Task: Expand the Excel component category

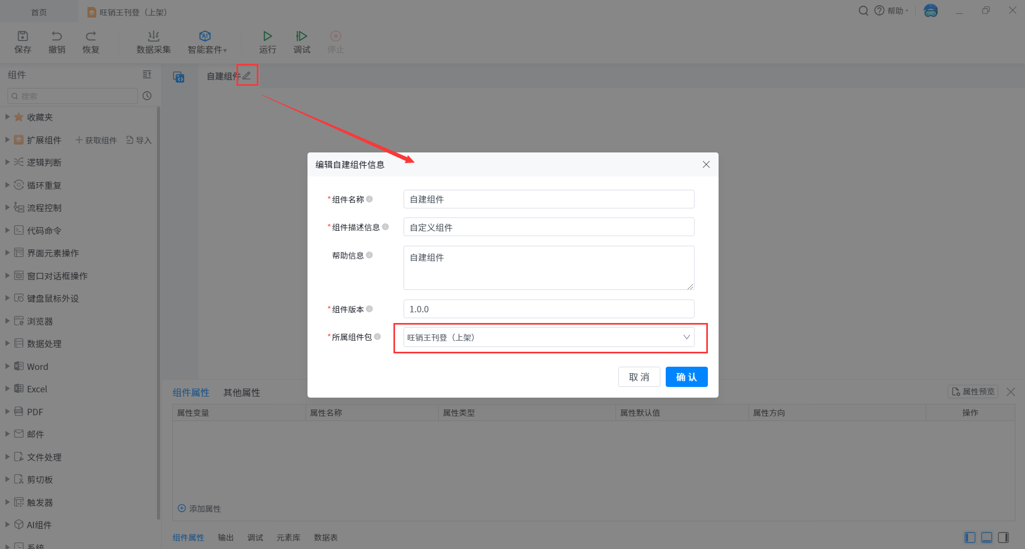Action: [7, 389]
